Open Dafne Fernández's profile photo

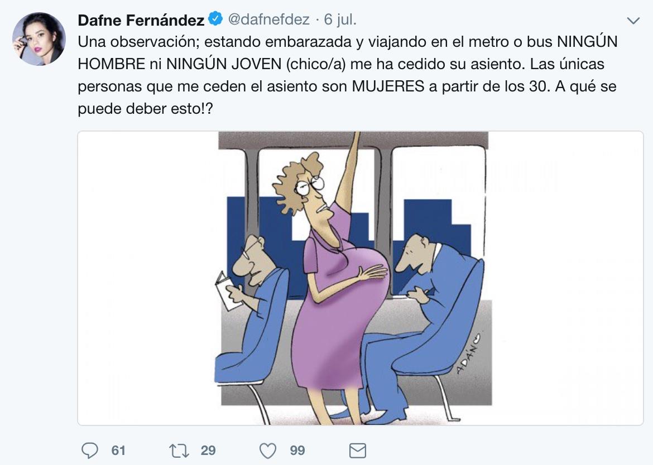click(x=39, y=39)
